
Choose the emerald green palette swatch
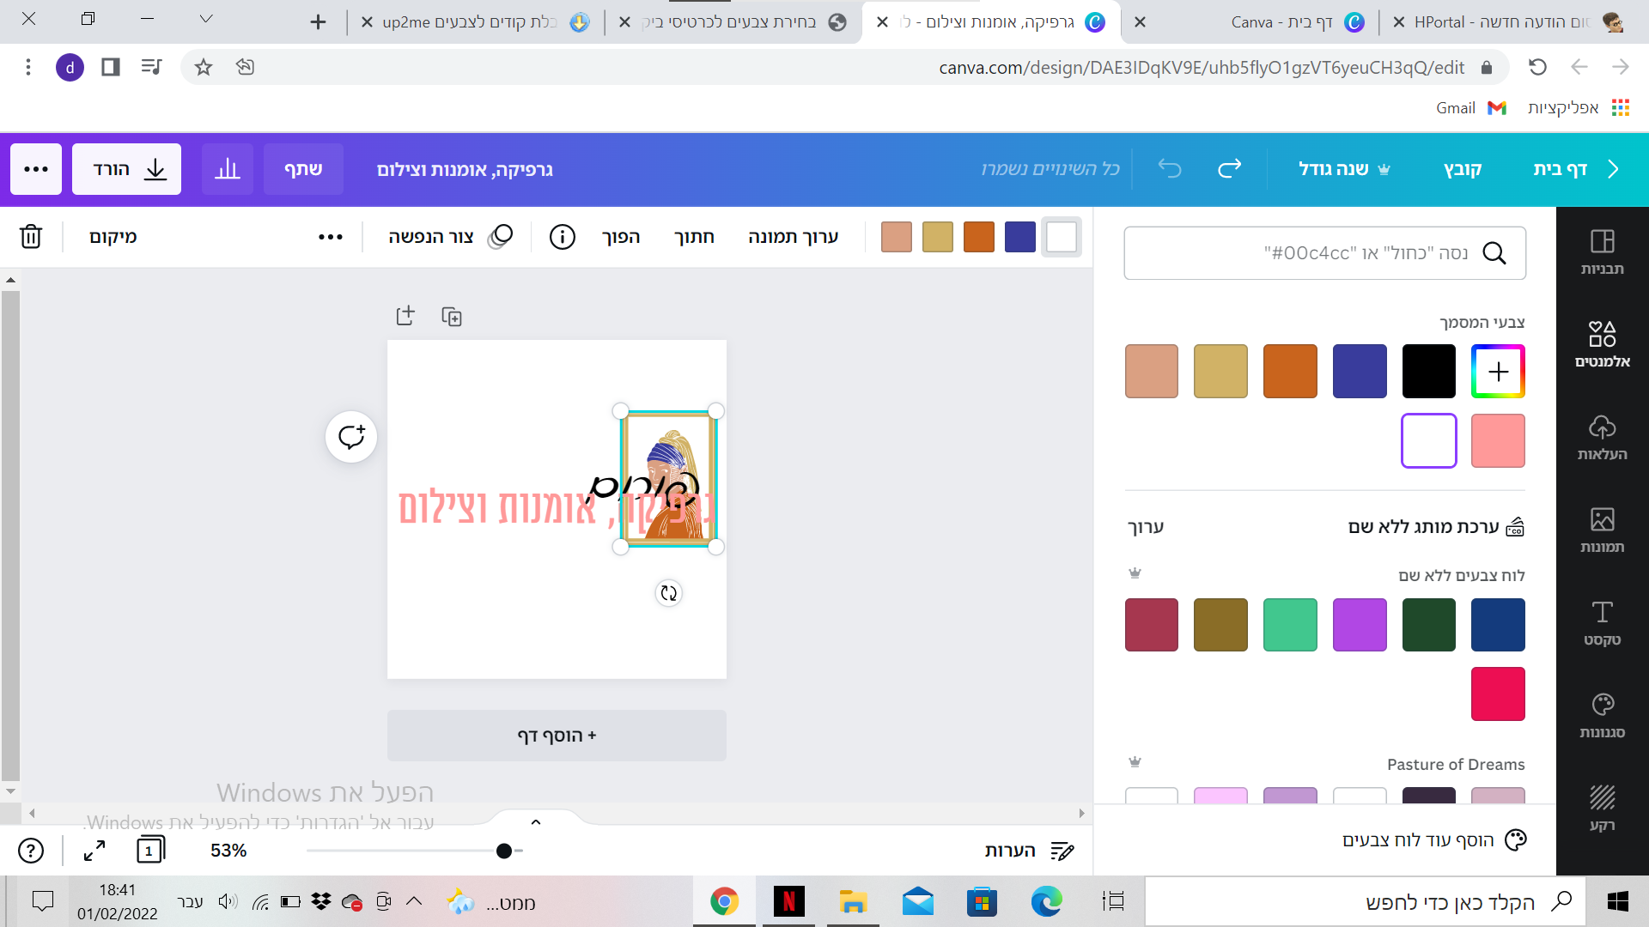(x=1290, y=625)
